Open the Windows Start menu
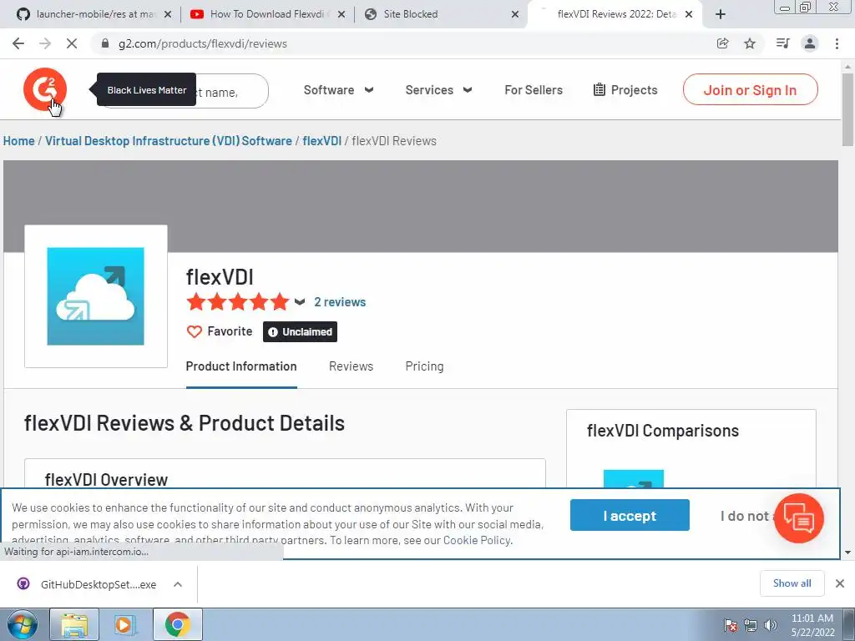 tap(22, 624)
